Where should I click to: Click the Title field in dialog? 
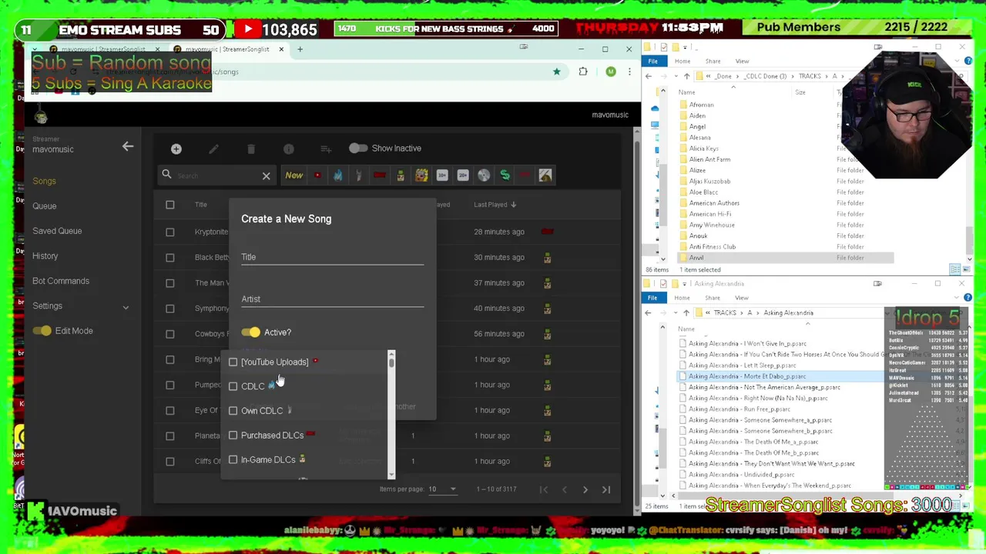coord(332,256)
